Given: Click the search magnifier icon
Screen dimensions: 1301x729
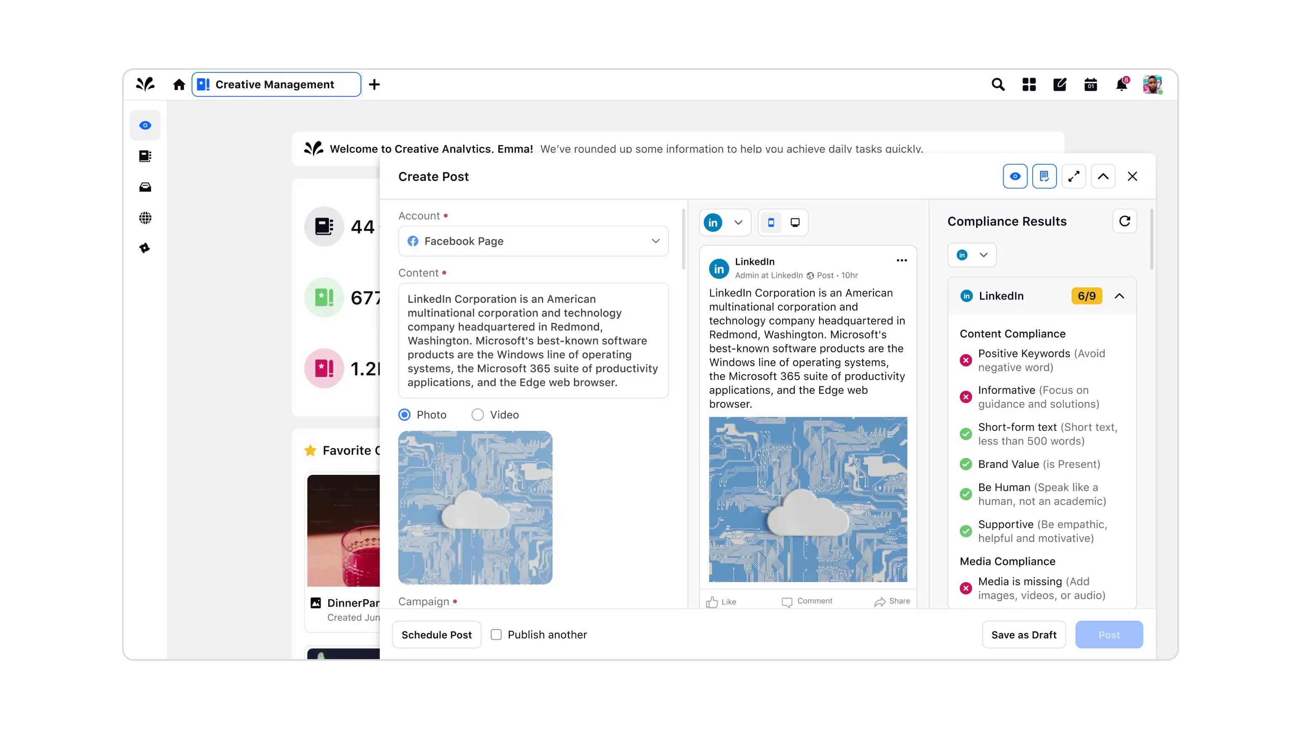Looking at the screenshot, I should pos(998,84).
